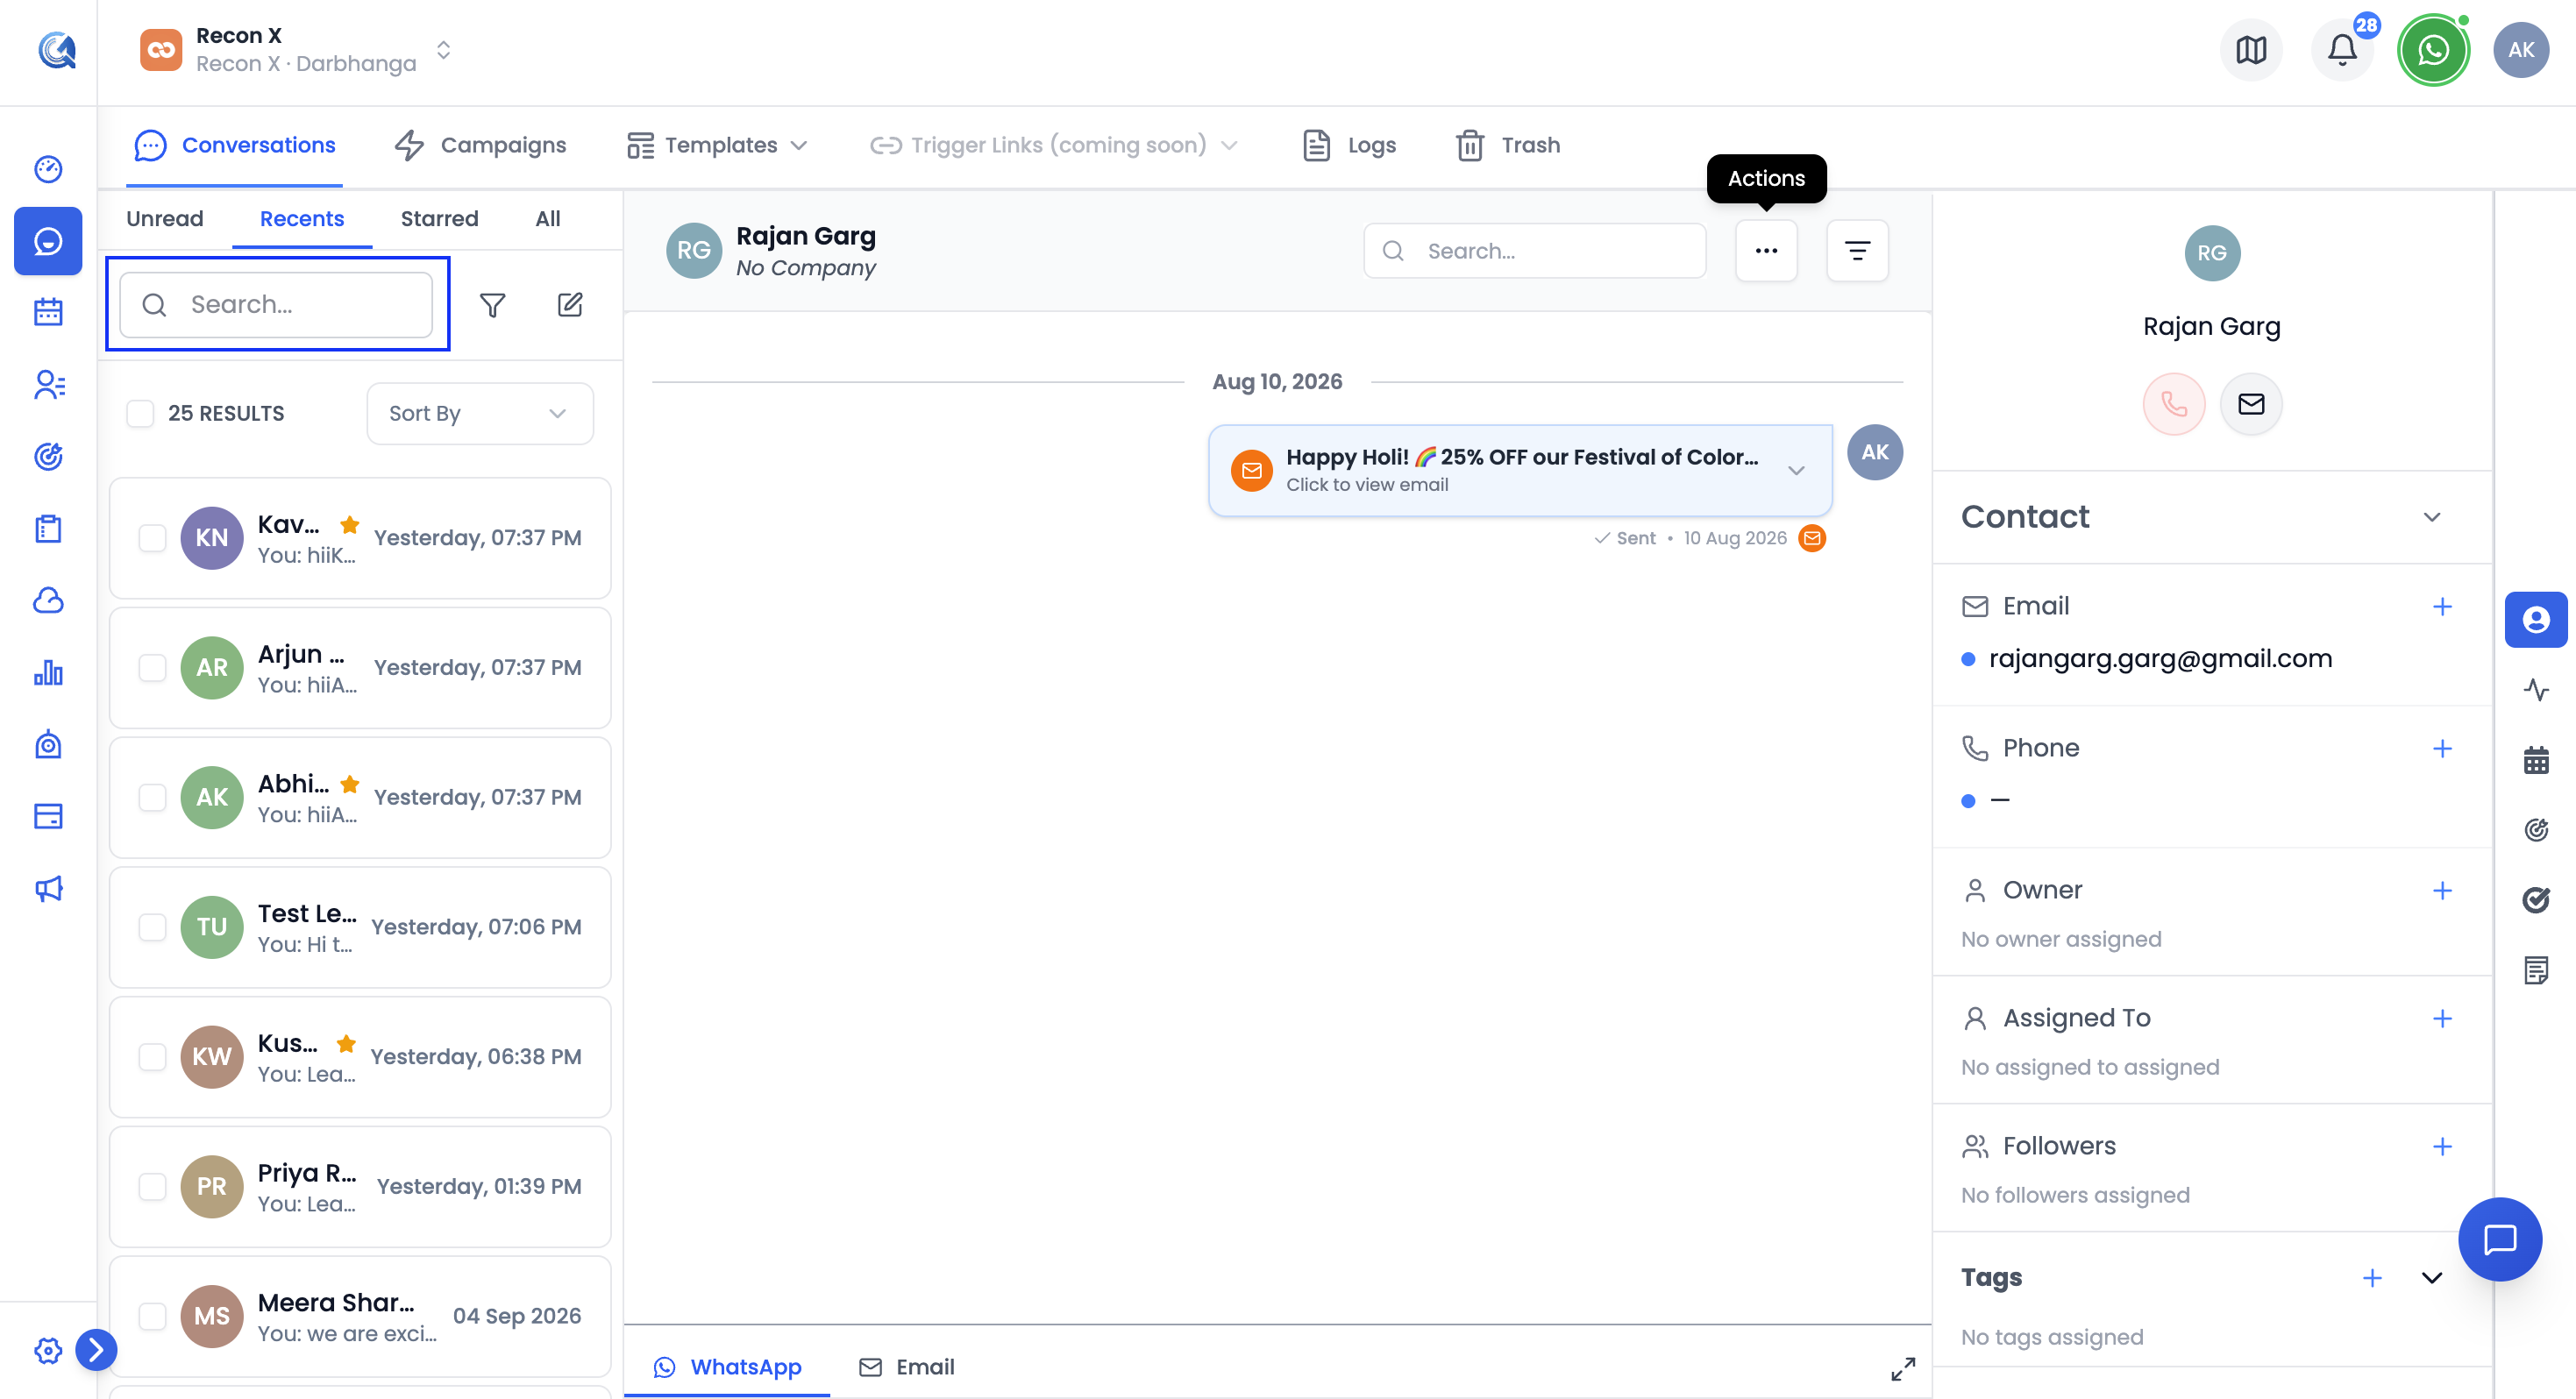2576x1399 pixels.
Task: Open the Sort By dropdown
Action: click(x=480, y=413)
